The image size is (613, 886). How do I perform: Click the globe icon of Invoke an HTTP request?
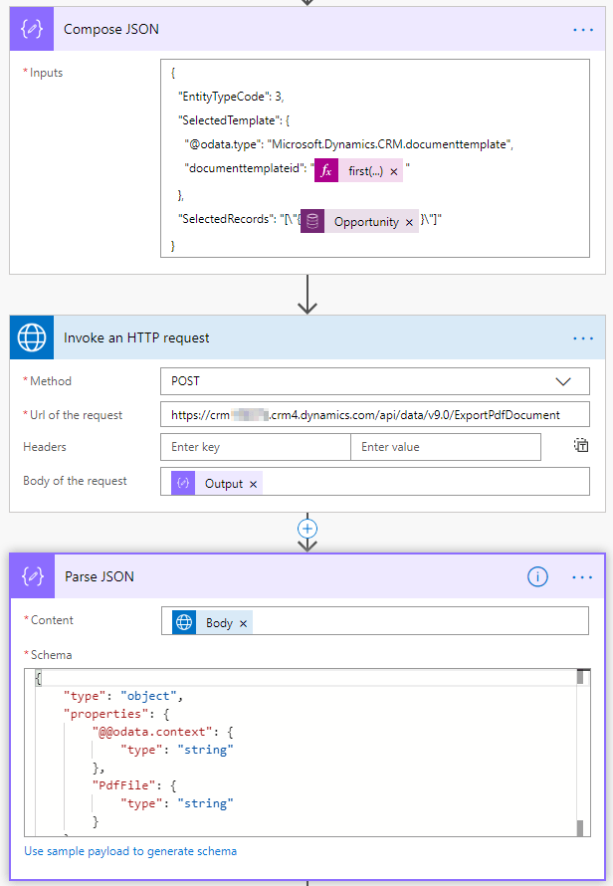[x=32, y=337]
